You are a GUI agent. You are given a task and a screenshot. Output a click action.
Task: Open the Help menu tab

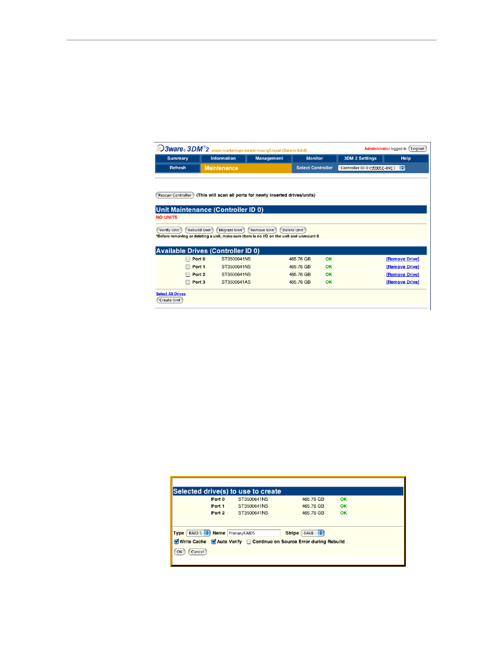(405, 158)
